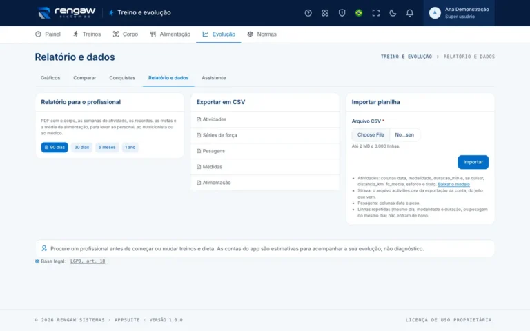Click the shield security icon

point(342,13)
